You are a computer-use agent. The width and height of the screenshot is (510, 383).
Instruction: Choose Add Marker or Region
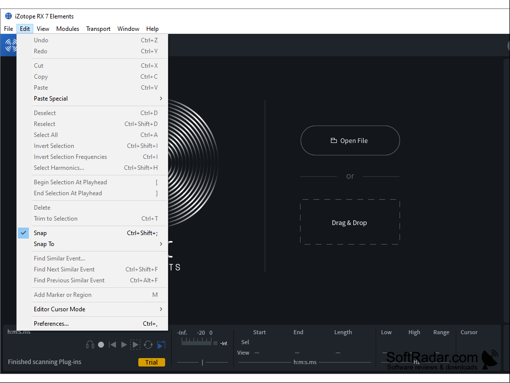click(x=93, y=295)
